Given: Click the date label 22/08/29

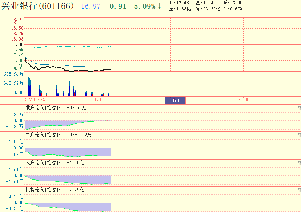Looking at the screenshot, I should pyautogui.click(x=35, y=99).
